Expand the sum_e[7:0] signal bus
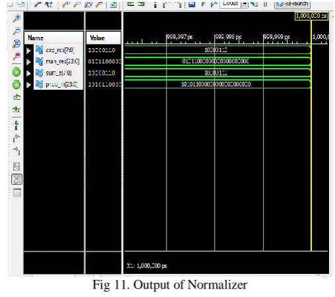Screen dimensions: 335x297 (x=28, y=73)
